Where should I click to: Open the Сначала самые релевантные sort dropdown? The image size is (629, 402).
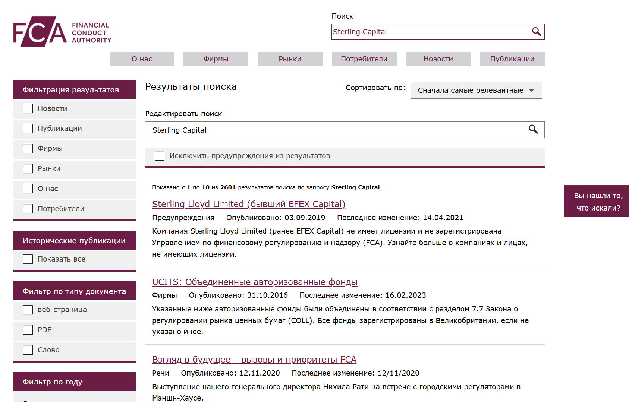click(x=477, y=90)
